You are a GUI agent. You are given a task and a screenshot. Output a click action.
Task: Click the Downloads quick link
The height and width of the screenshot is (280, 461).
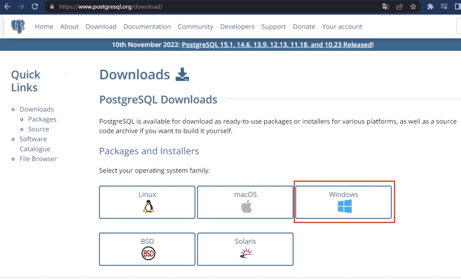pos(37,109)
